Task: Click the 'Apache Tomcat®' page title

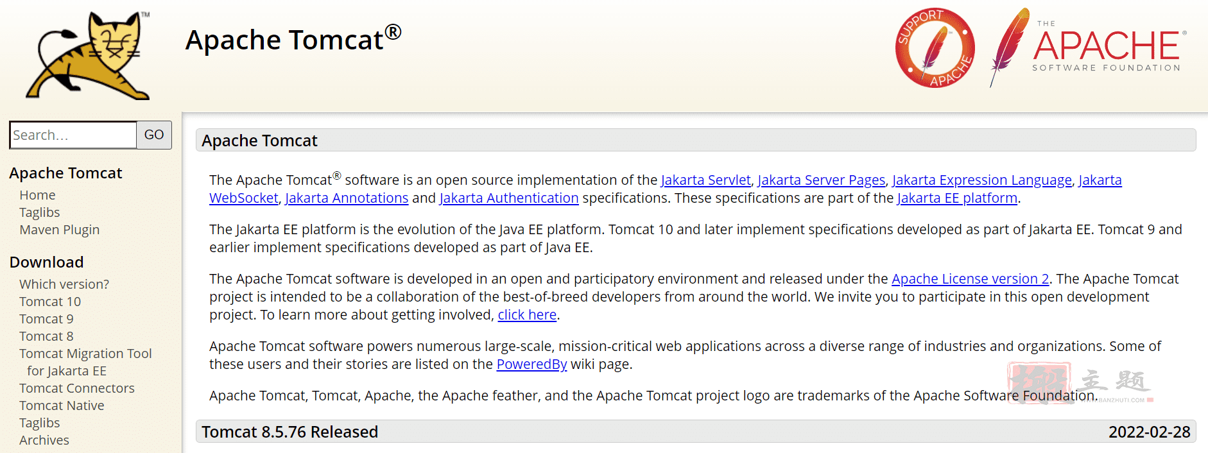Action: [293, 38]
